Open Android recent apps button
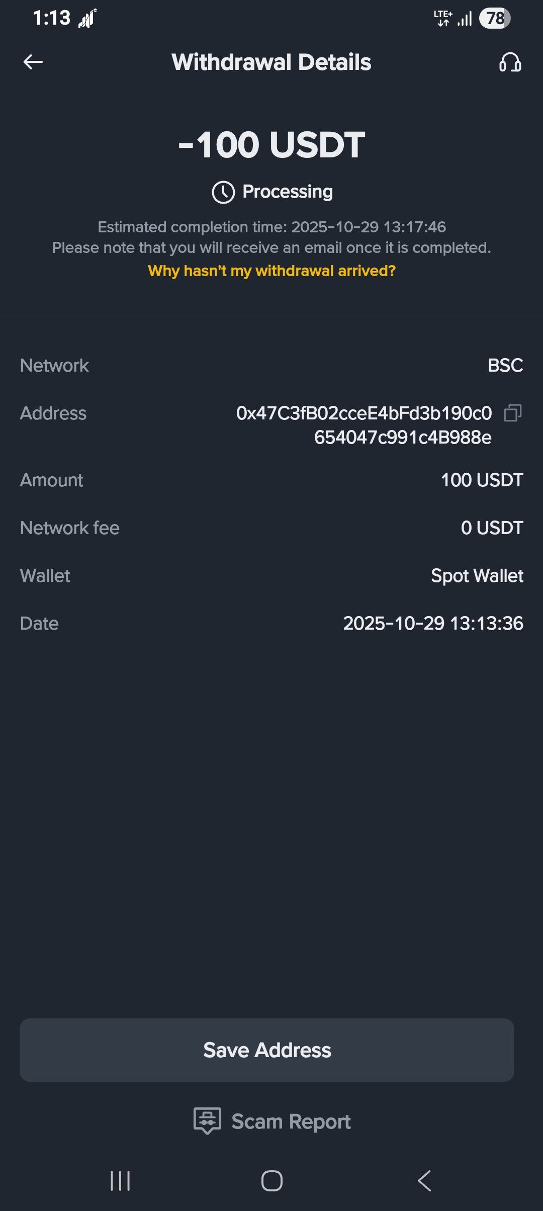This screenshot has width=543, height=1211. tap(120, 1180)
